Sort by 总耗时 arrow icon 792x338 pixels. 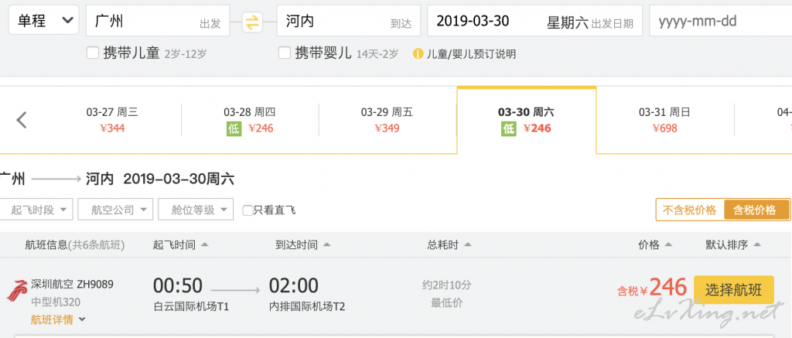467,245
